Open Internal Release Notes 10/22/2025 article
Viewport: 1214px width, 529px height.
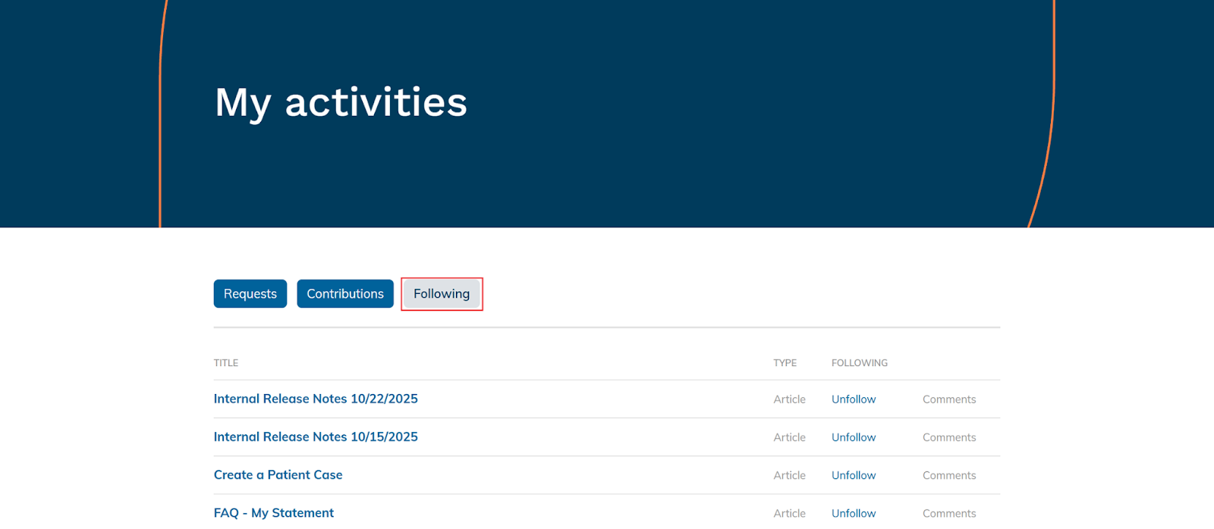point(316,399)
